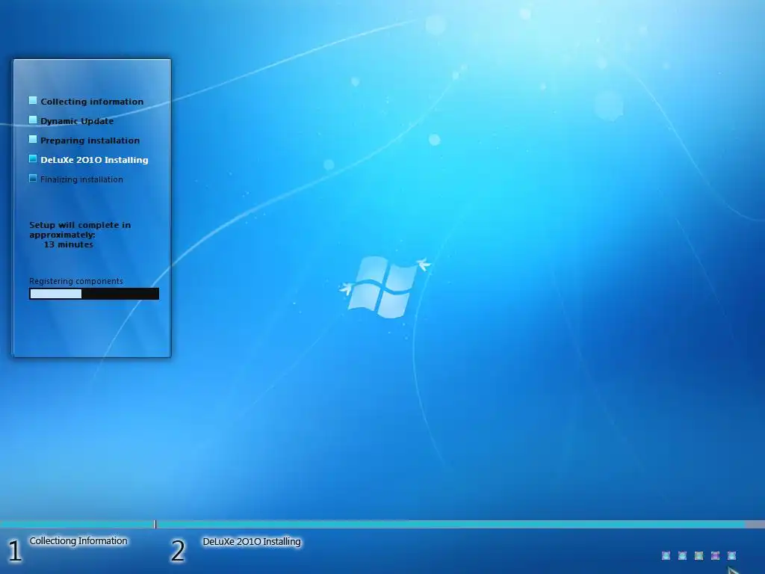
Task: Select the "Finalizing installation" step label
Action: click(81, 179)
